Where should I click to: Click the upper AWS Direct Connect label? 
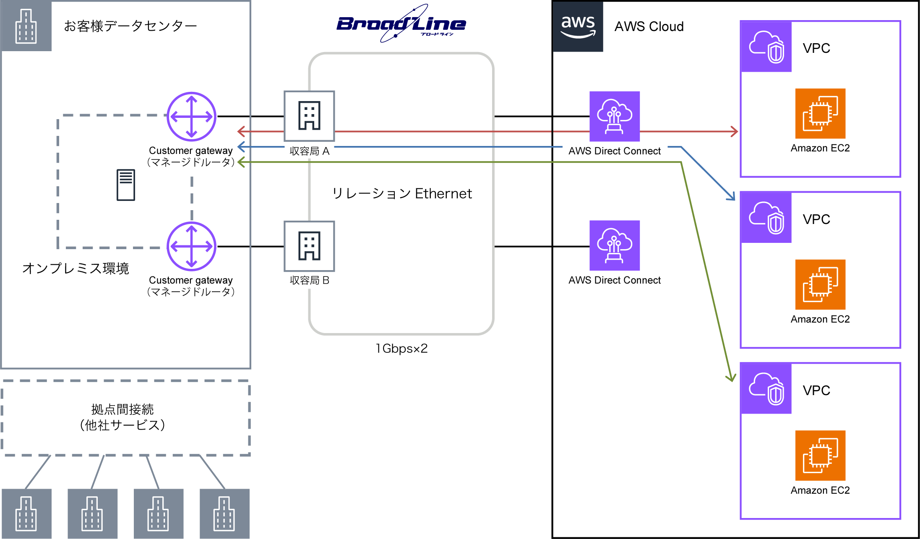[615, 151]
